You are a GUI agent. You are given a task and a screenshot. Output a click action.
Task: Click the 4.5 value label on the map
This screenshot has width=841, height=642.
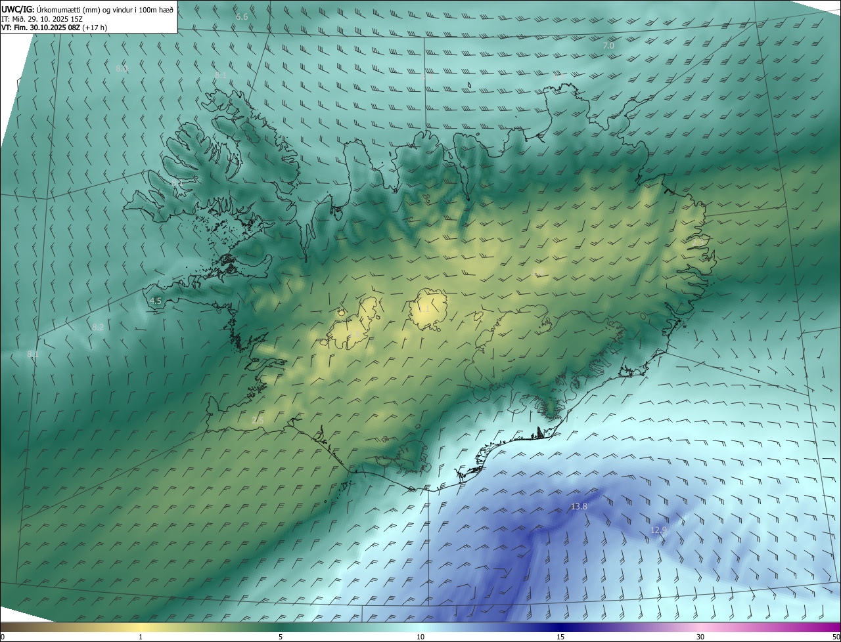coord(156,301)
